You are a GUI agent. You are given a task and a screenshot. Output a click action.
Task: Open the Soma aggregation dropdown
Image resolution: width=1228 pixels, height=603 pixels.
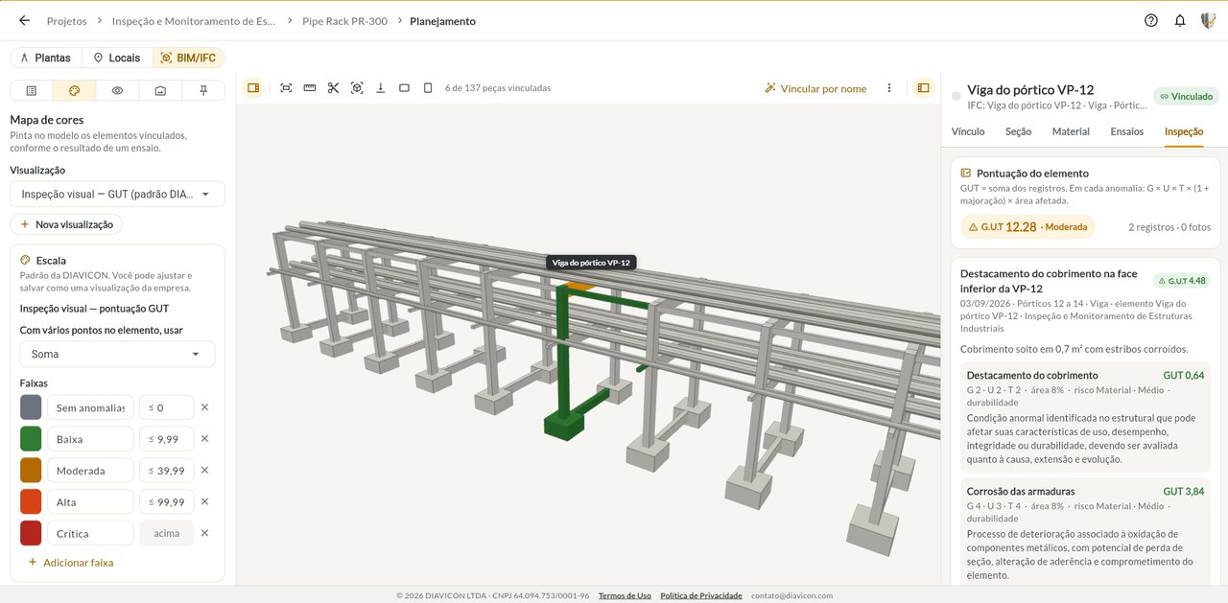(x=117, y=354)
